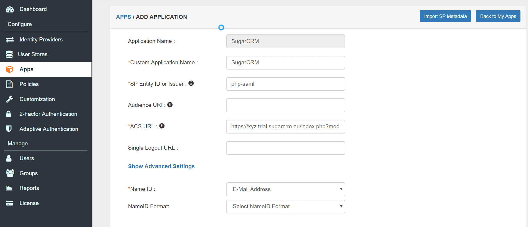Click Back to My Apps button
The image size is (528, 227).
[498, 16]
